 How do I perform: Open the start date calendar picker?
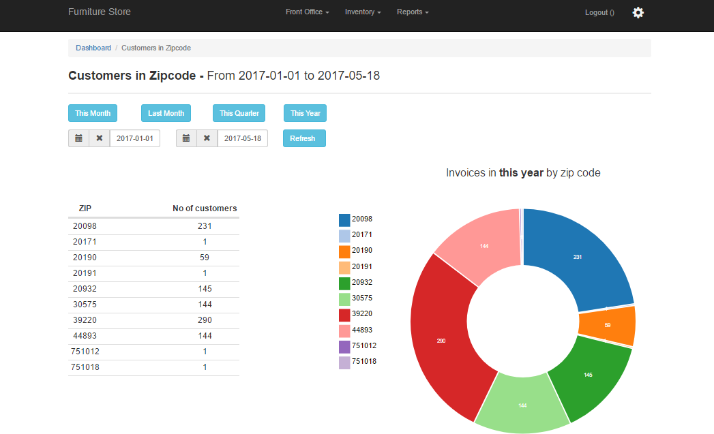point(78,138)
